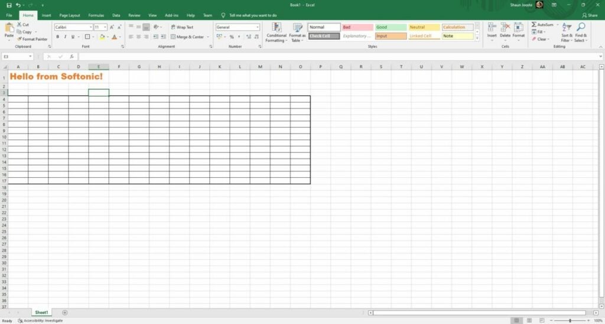605x324 pixels.
Task: Switch to the Formulas tab
Action: [x=96, y=15]
